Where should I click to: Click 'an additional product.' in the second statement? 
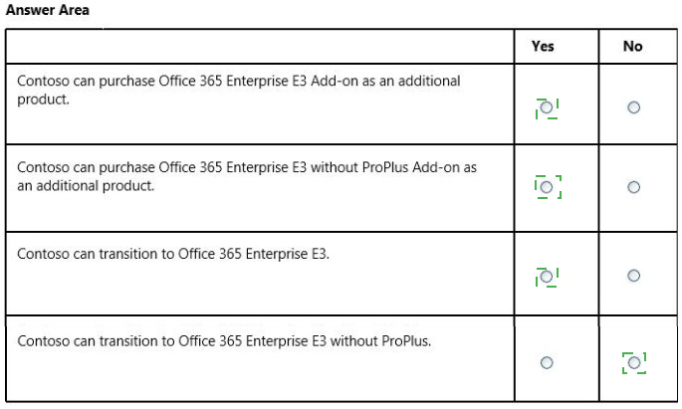click(x=86, y=186)
